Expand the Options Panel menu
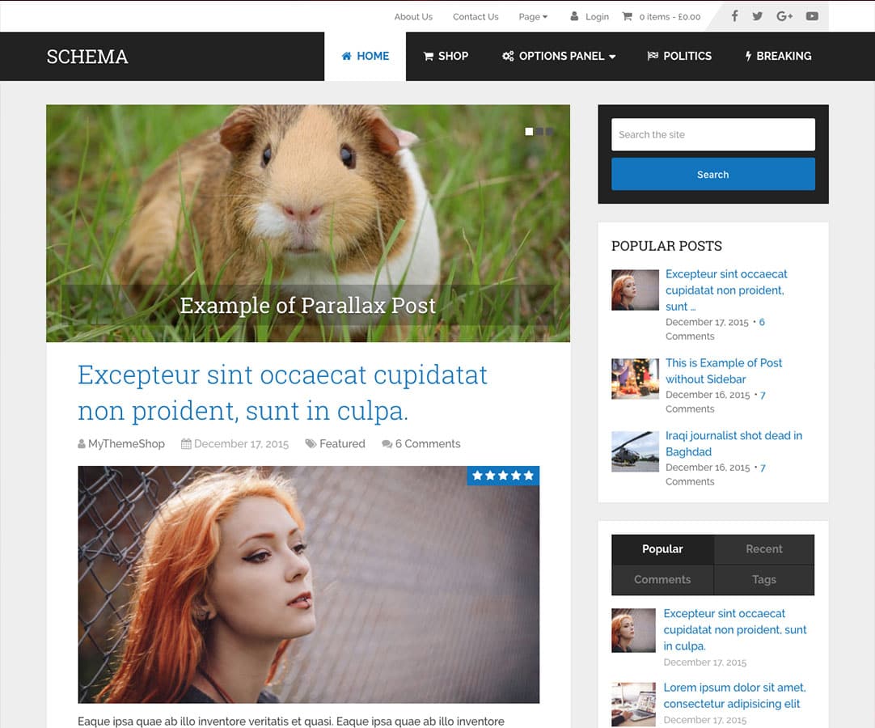The image size is (875, 728). (559, 56)
